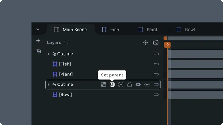Image resolution: width=223 pixels, height=125 pixels.
Task: Click the graph editor icon in Layers header
Action: [x=156, y=42]
